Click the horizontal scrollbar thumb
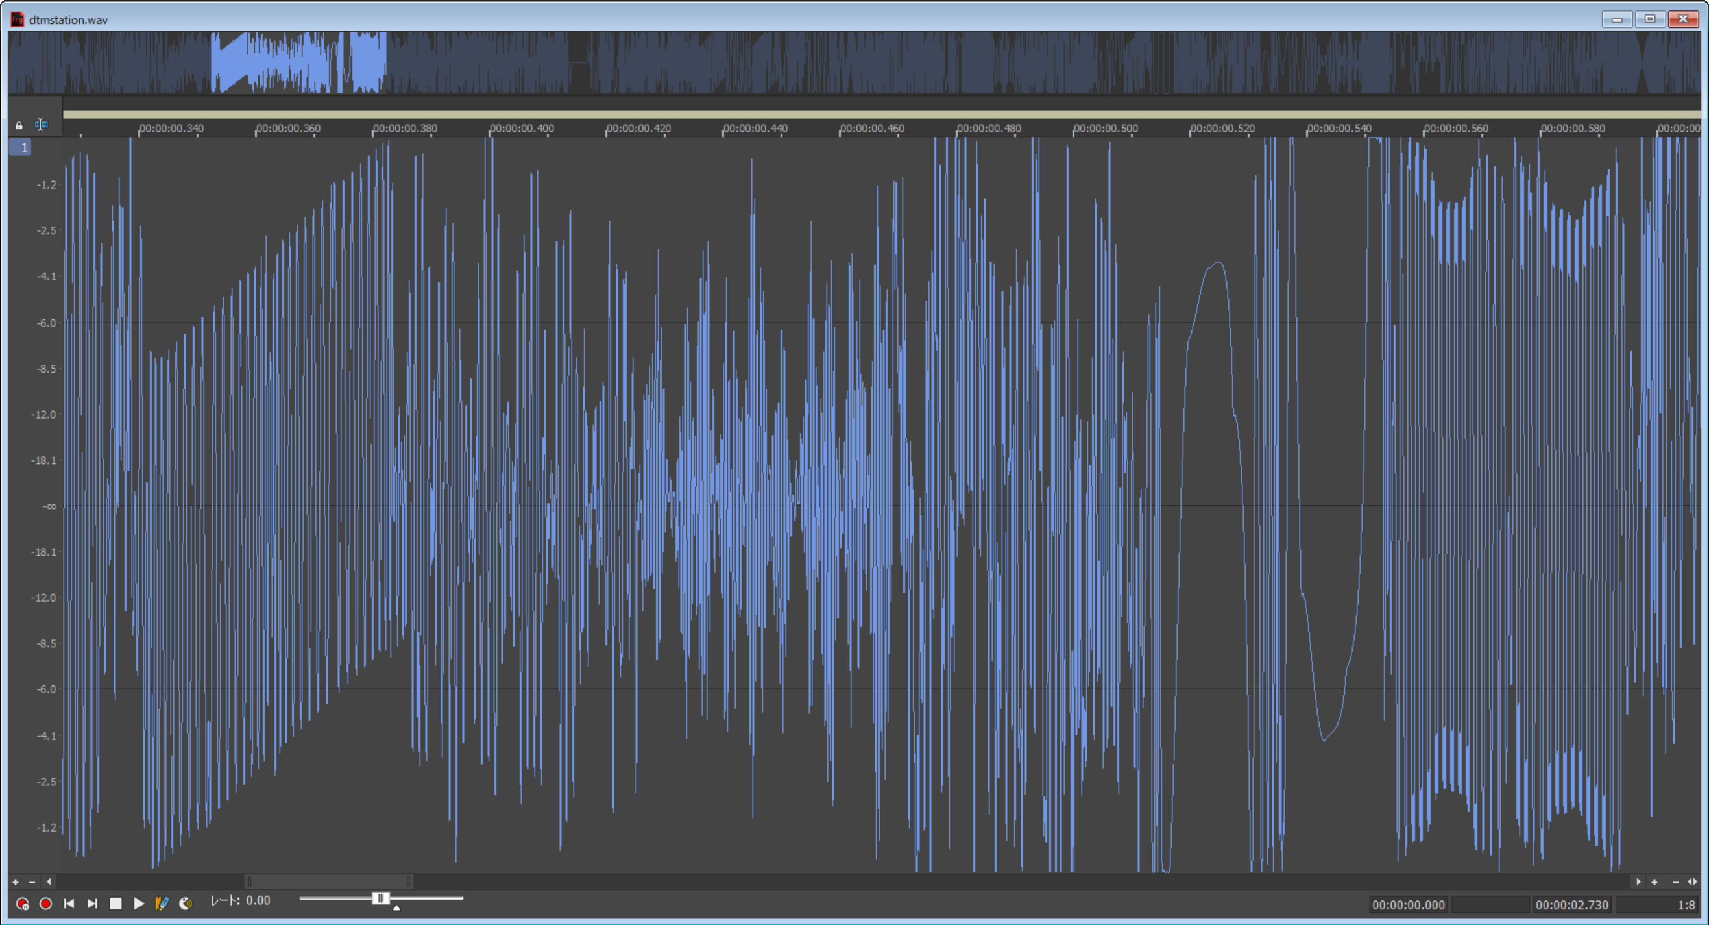1709x925 pixels. (x=329, y=882)
